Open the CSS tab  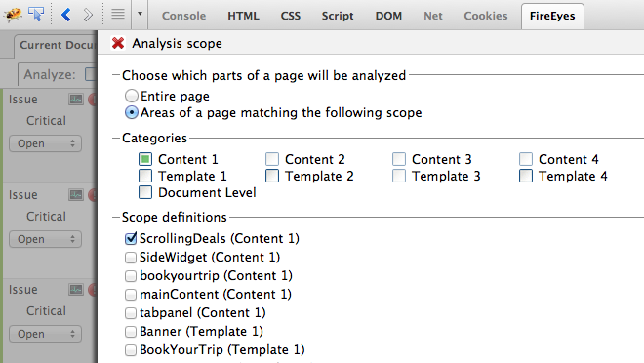[x=291, y=16]
